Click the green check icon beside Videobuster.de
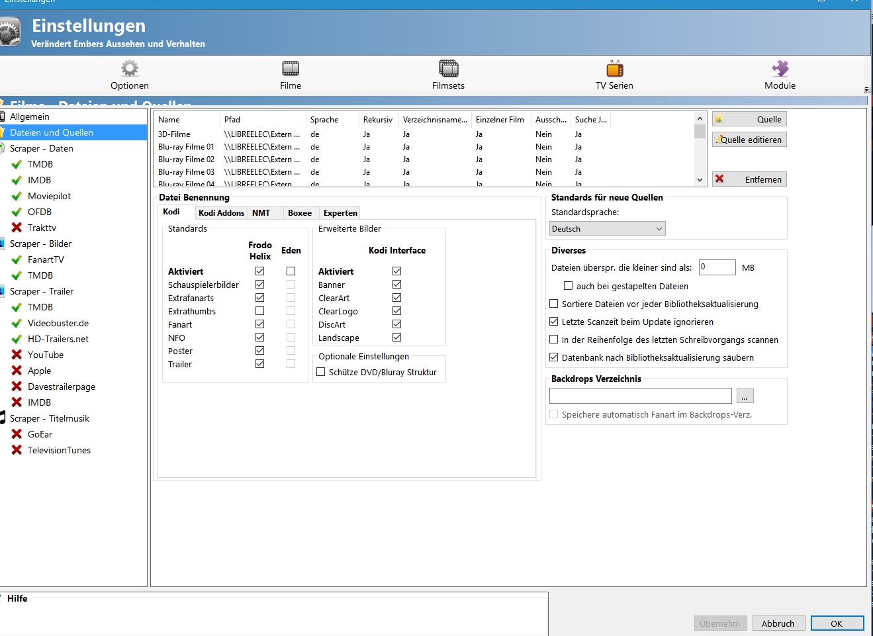873x636 pixels. point(17,323)
